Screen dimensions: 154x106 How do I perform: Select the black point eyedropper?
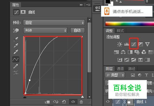pyautogui.click(x=16, y=39)
